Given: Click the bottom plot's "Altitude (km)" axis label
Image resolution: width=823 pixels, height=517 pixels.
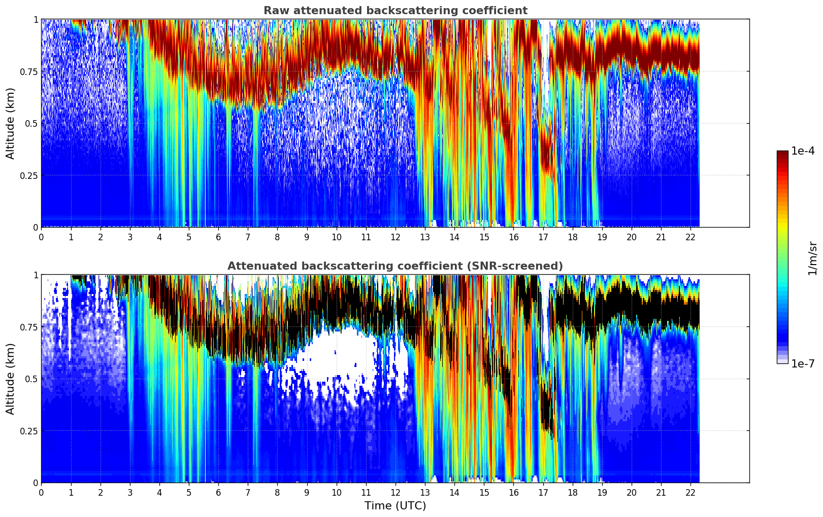Looking at the screenshot, I should point(11,379).
